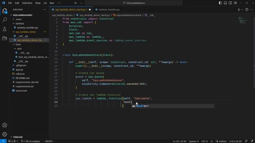Open the Manage gear icon
This screenshot has height=143, width=255.
[x=4, y=134]
